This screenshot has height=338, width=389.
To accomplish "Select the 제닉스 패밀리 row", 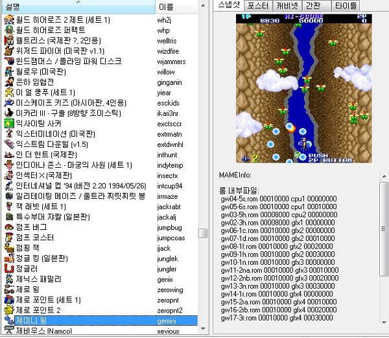I will click(100, 279).
